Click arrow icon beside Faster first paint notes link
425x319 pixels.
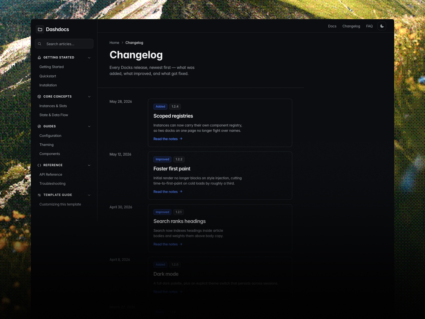(x=181, y=192)
